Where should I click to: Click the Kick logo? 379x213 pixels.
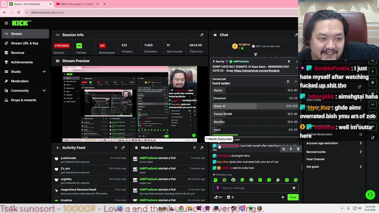click(x=22, y=23)
